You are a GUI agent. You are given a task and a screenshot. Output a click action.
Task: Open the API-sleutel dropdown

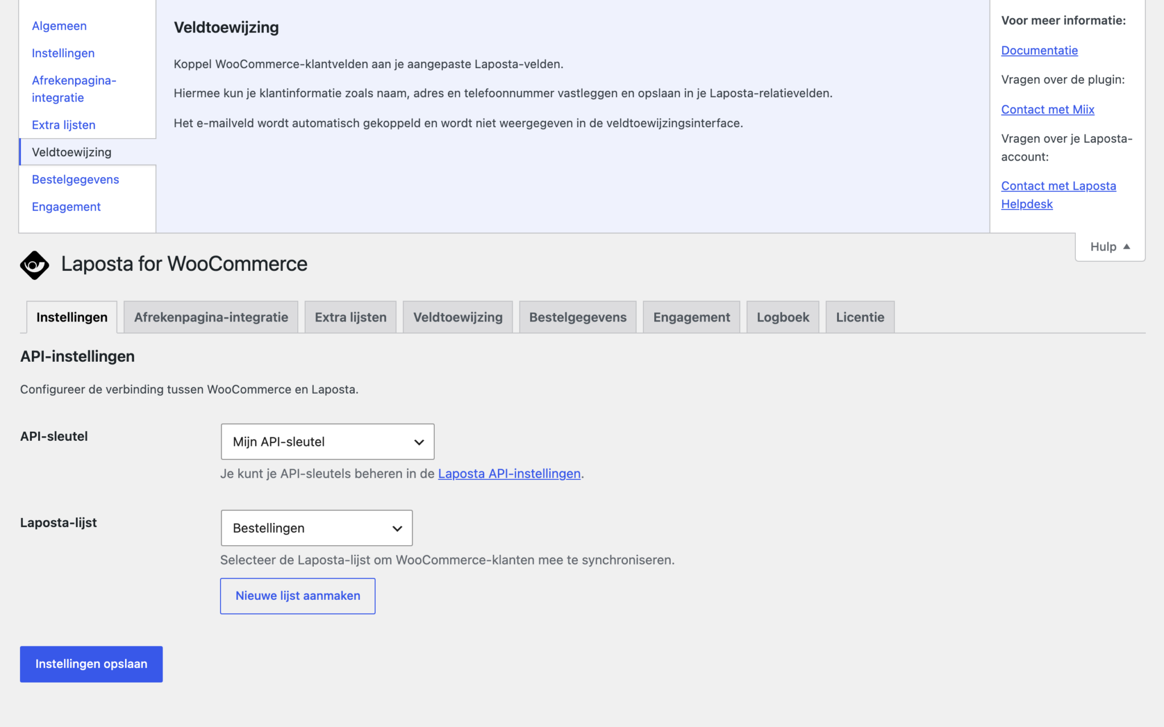(x=327, y=441)
